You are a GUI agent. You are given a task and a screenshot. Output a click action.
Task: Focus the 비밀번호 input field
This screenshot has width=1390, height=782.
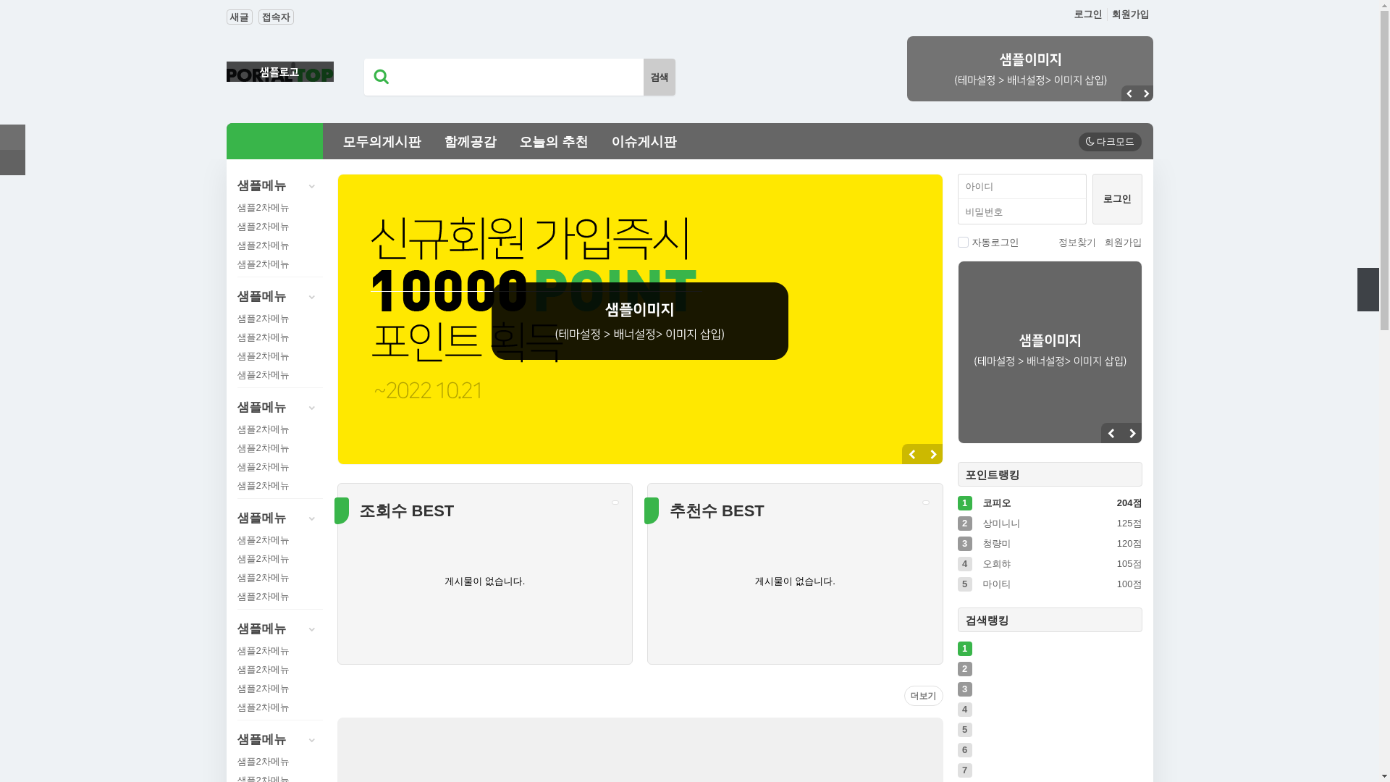(x=1022, y=212)
